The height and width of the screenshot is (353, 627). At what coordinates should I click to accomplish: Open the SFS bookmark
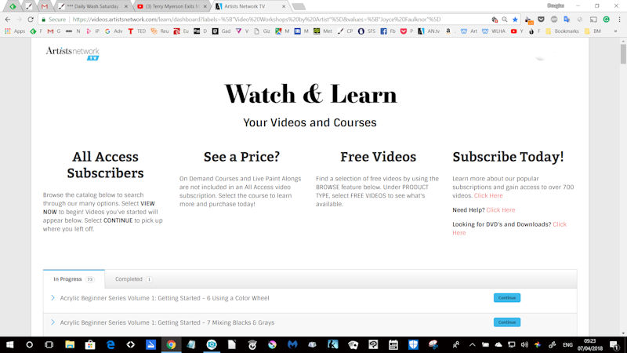pos(367,31)
